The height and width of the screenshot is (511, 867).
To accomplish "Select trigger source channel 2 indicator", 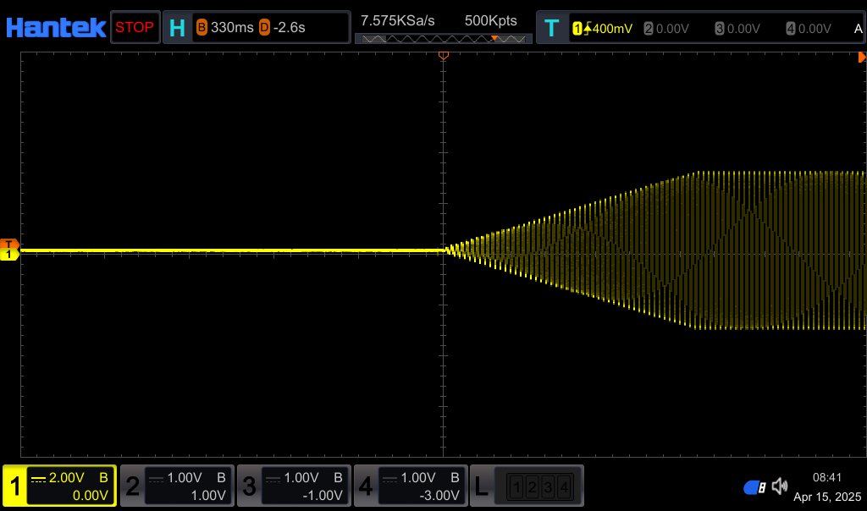I will [x=666, y=29].
